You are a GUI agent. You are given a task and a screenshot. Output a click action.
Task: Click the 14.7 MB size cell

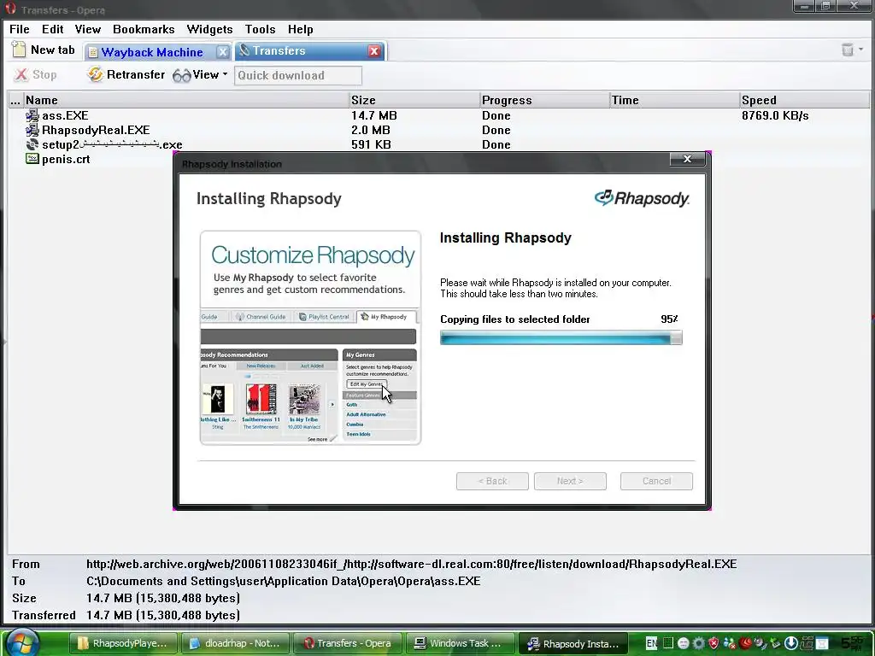point(374,115)
